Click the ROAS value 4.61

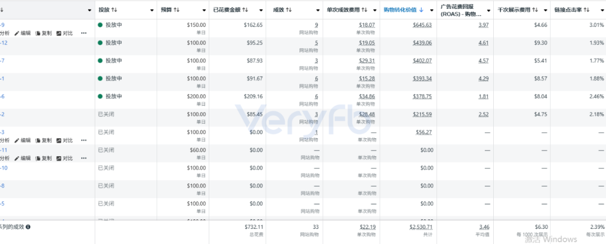(483, 43)
